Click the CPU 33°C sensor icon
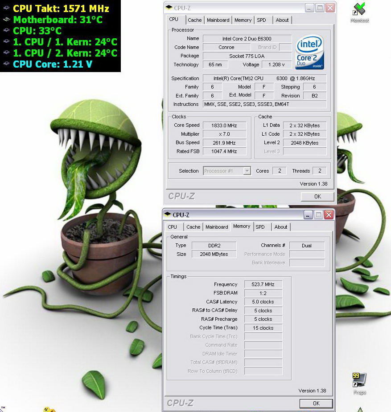The height and width of the screenshot is (412, 391). click(6, 31)
